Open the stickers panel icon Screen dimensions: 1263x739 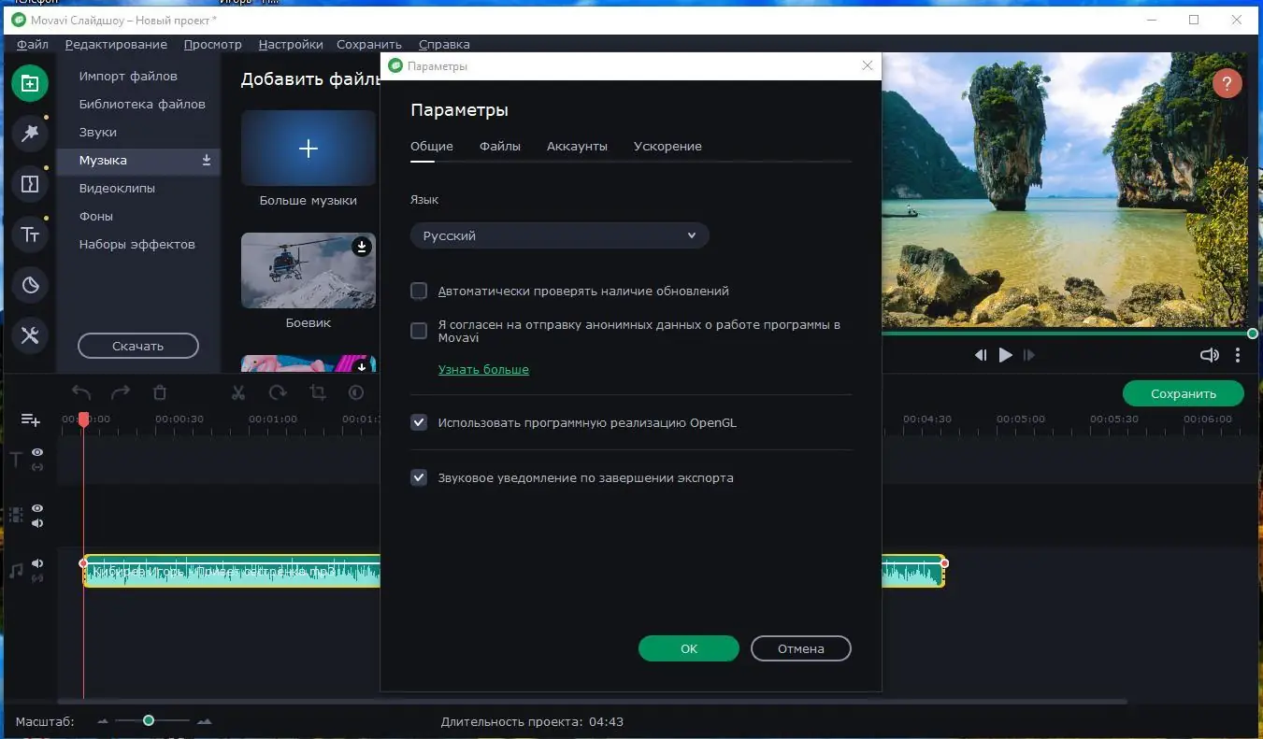coord(30,285)
